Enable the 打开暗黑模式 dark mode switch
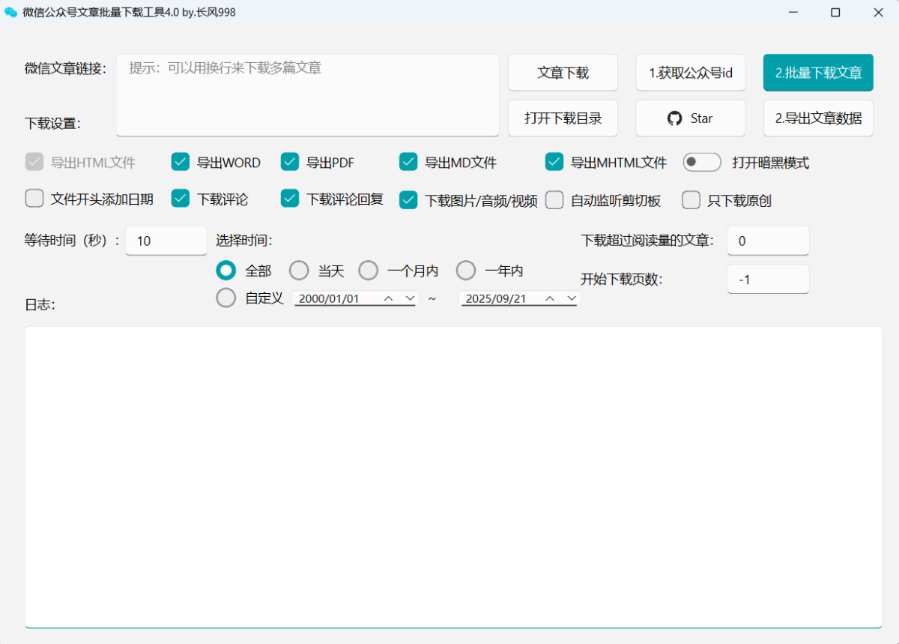 pyautogui.click(x=701, y=162)
